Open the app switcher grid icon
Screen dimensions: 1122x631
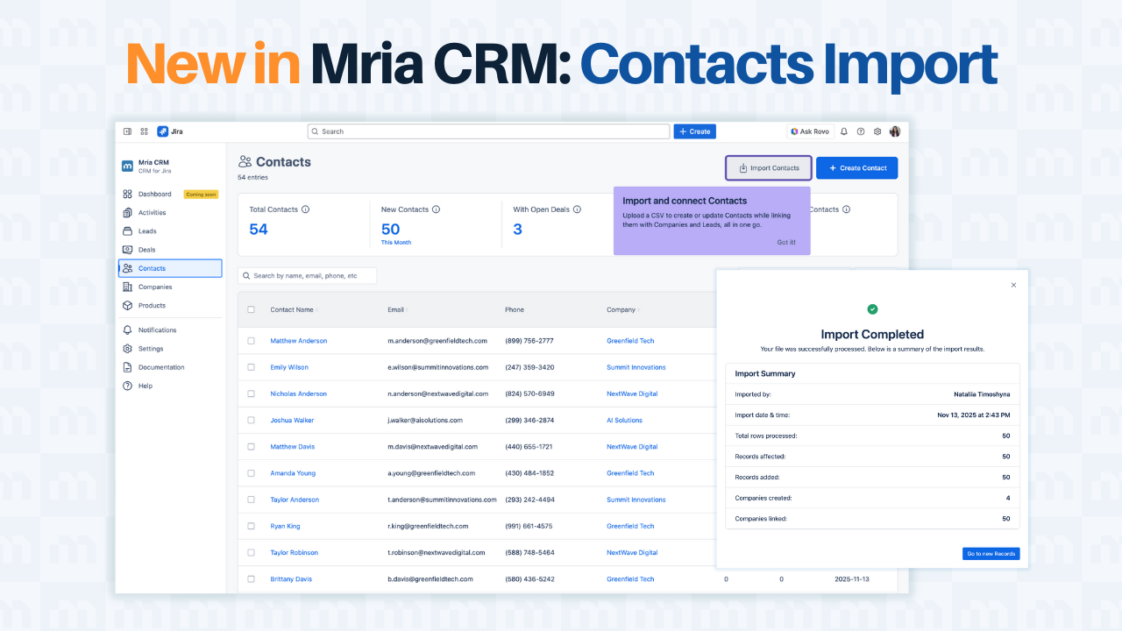tap(145, 131)
